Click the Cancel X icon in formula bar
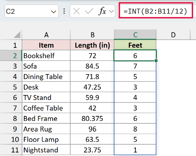This screenshot has width=196, height=156. pos(76,11)
